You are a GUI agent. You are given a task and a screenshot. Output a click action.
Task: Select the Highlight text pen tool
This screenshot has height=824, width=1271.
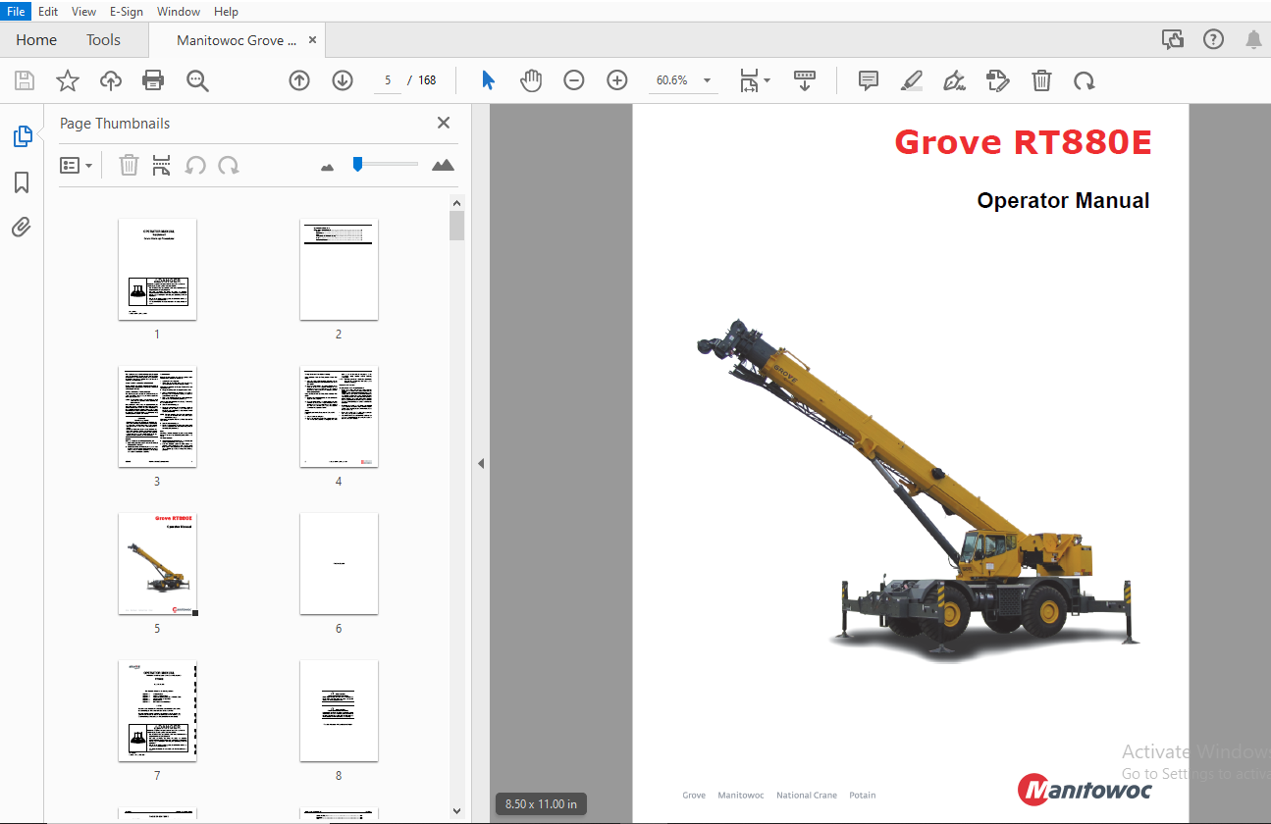[912, 80]
